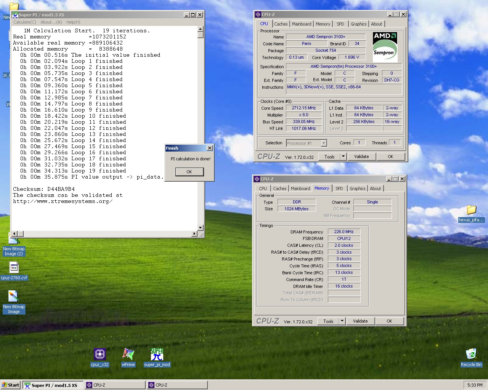Click the Core Voltage 1.696 V value
Viewport: 488px width, 390px height.
point(352,57)
